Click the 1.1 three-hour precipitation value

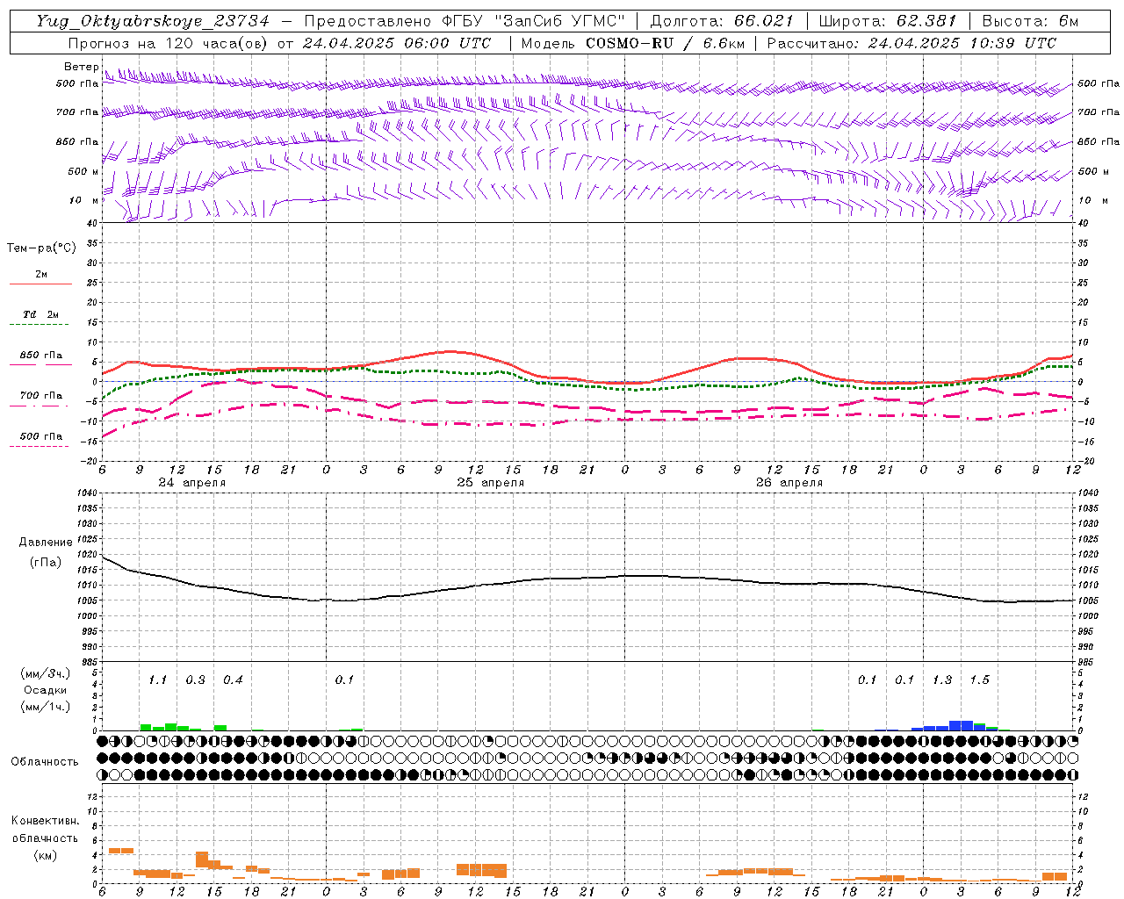pyautogui.click(x=157, y=680)
